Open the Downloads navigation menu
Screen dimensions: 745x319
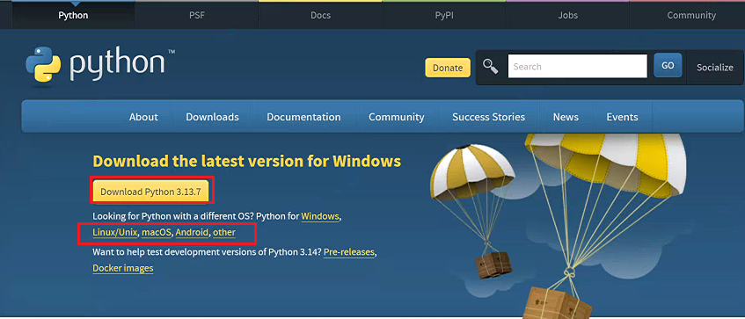[x=212, y=117]
